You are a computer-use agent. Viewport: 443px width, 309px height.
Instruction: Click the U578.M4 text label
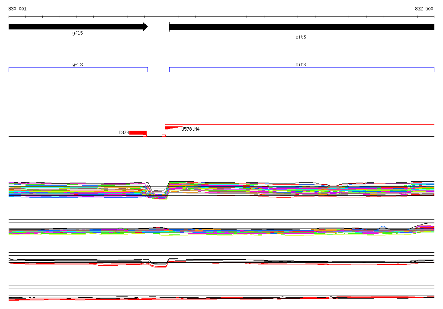[190, 129]
